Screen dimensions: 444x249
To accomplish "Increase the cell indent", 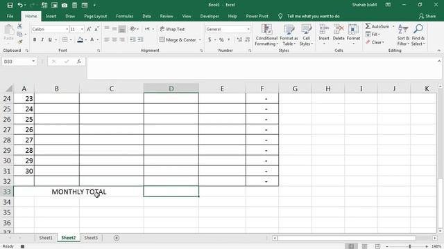I will [x=140, y=40].
